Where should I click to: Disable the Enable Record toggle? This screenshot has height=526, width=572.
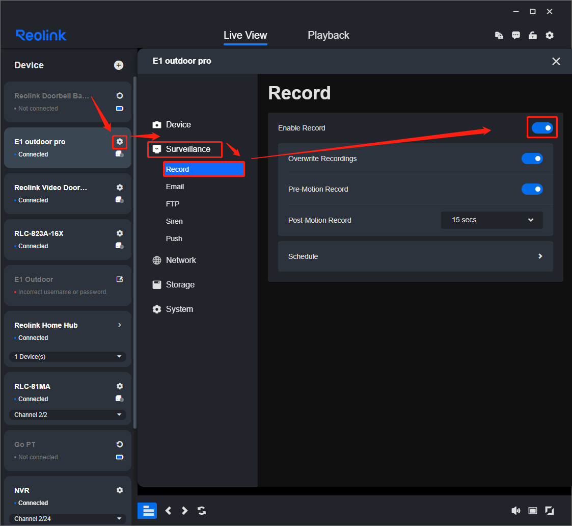542,127
